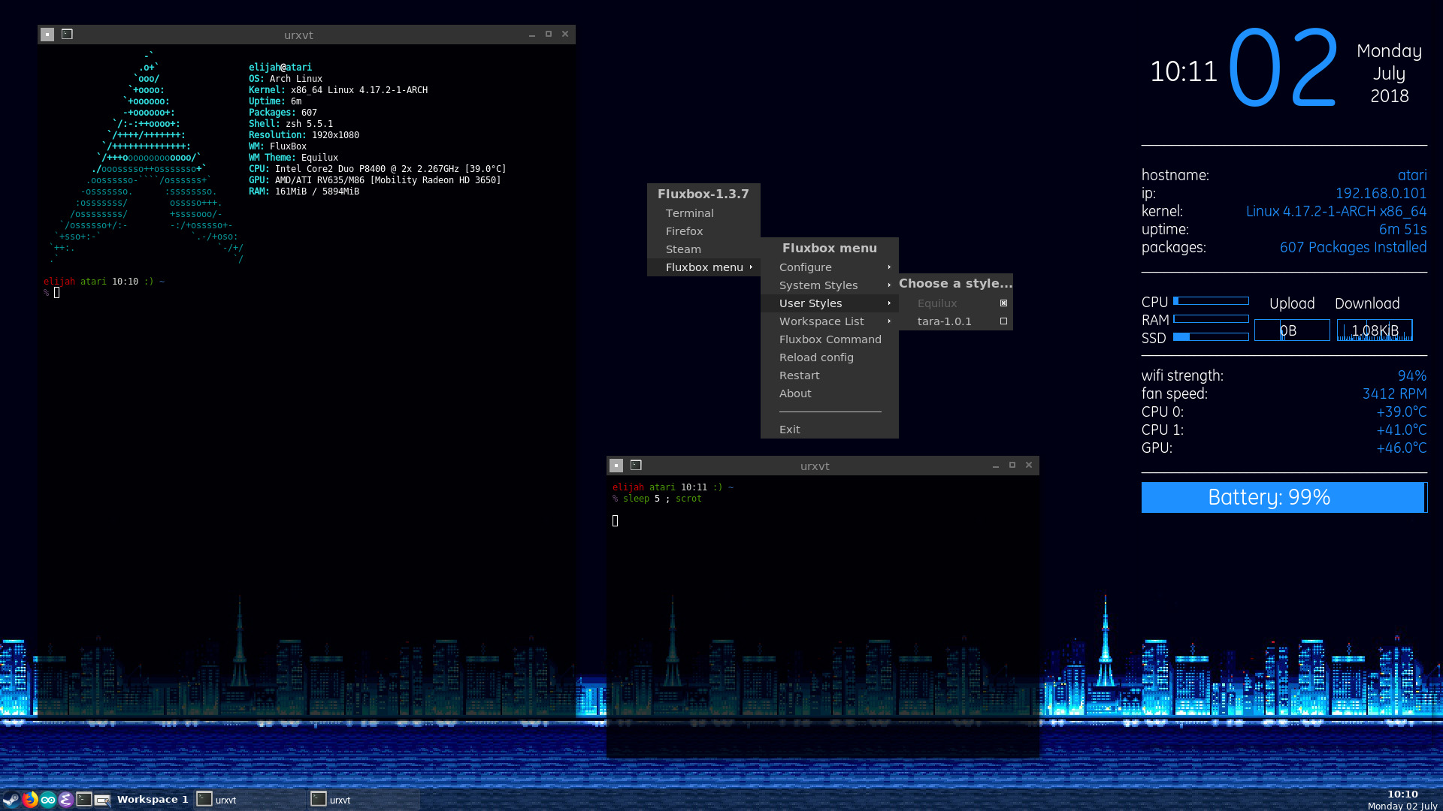Click Restart in Fluxbox menu

830,375
